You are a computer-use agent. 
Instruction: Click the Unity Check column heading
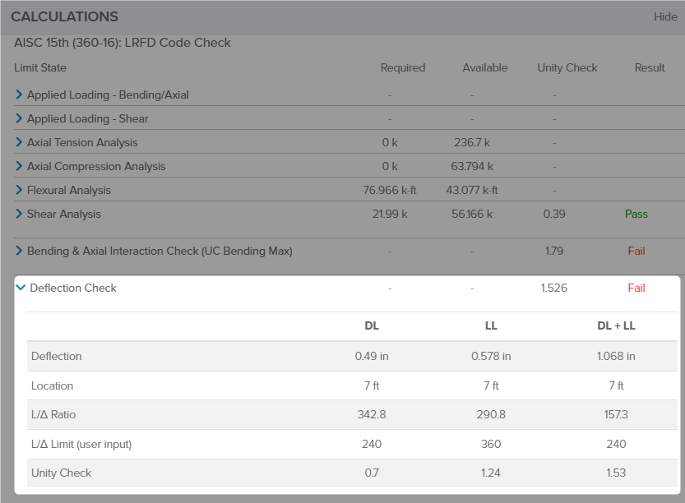[567, 67]
